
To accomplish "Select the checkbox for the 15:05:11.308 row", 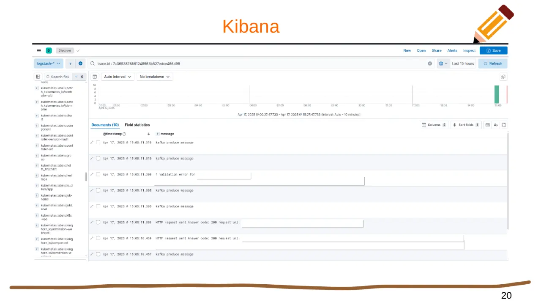I will click(x=98, y=174).
